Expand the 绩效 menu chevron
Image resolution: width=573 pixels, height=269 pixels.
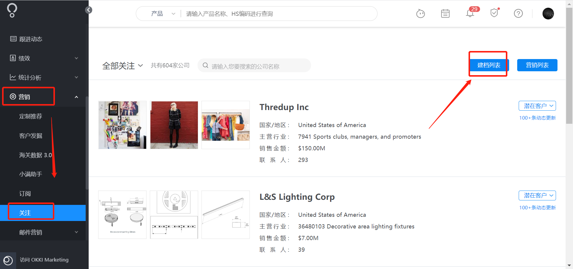click(76, 58)
